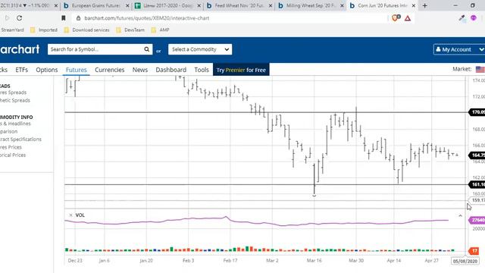485x273 pixels.
Task: Click the purple volume value label
Action: click(477, 220)
